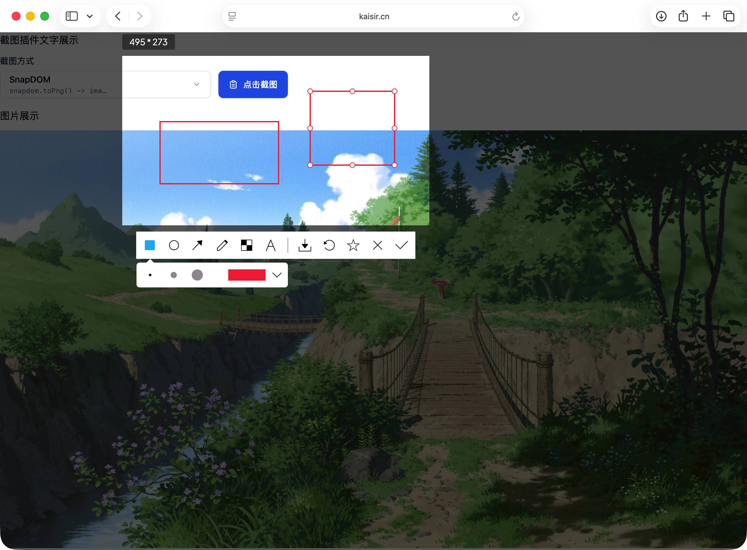Image resolution: width=747 pixels, height=550 pixels.
Task: Show the tab overview
Action: [728, 16]
